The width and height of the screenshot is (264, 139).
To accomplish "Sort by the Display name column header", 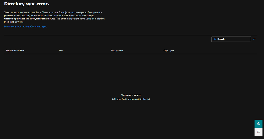I will (117, 51).
